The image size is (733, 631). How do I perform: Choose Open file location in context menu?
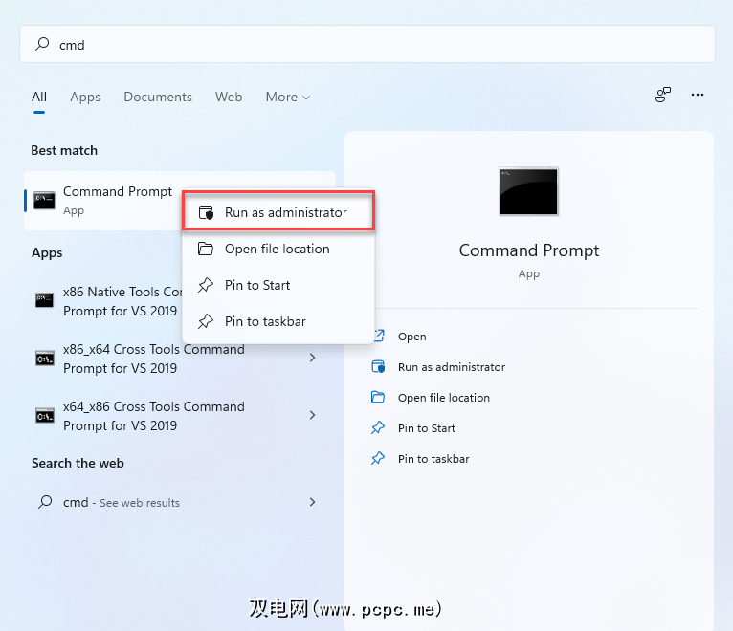coord(278,249)
